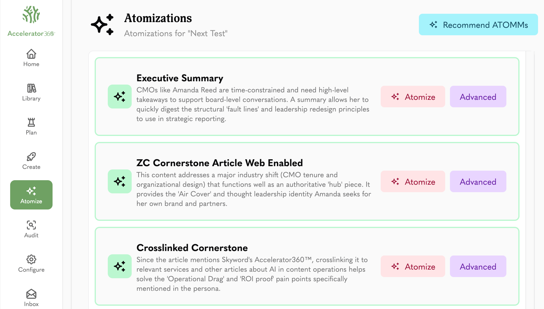Atomize the Crosslinked Cornerstone
This screenshot has height=309, width=544.
click(413, 266)
